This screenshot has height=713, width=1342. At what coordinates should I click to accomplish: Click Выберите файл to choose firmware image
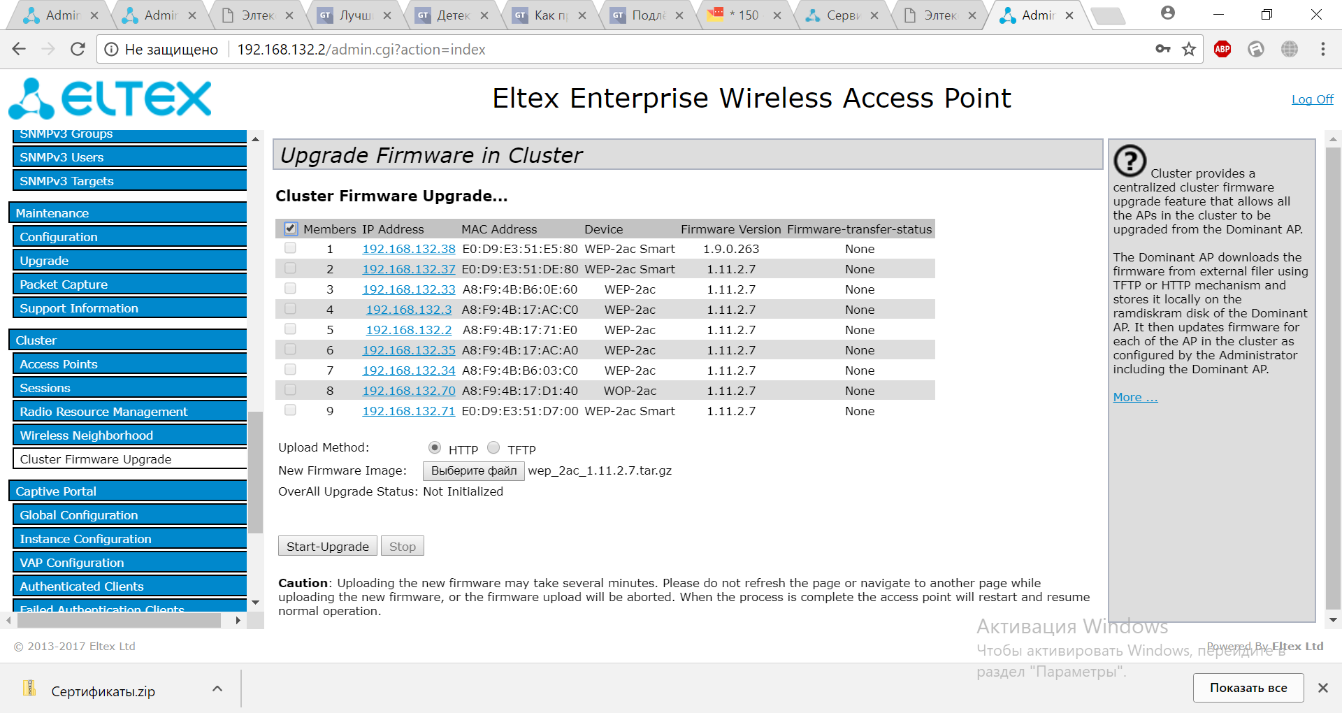pyautogui.click(x=473, y=470)
